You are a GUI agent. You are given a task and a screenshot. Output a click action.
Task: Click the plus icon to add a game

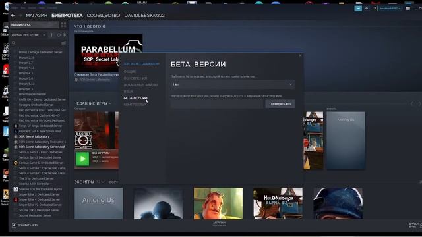tap(15, 225)
